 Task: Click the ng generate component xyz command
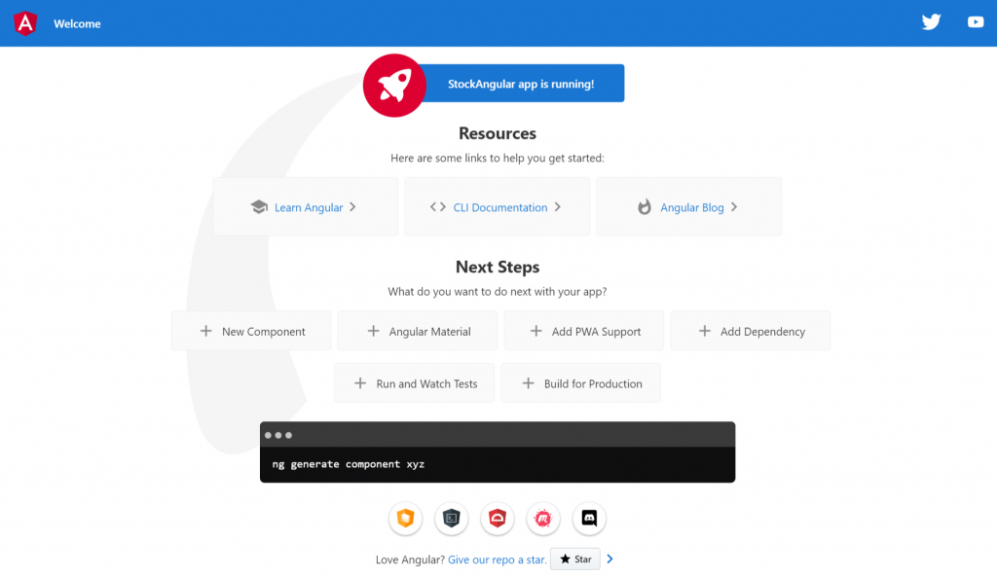349,464
